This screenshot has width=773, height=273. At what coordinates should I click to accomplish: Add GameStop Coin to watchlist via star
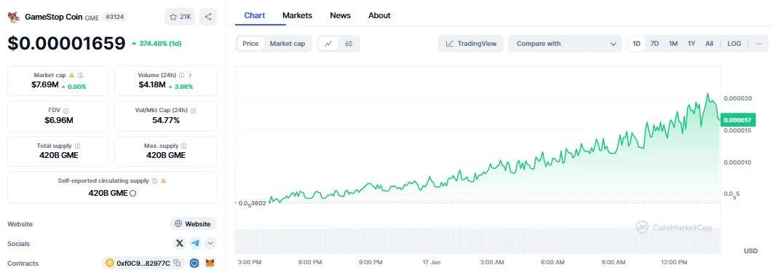click(x=180, y=17)
